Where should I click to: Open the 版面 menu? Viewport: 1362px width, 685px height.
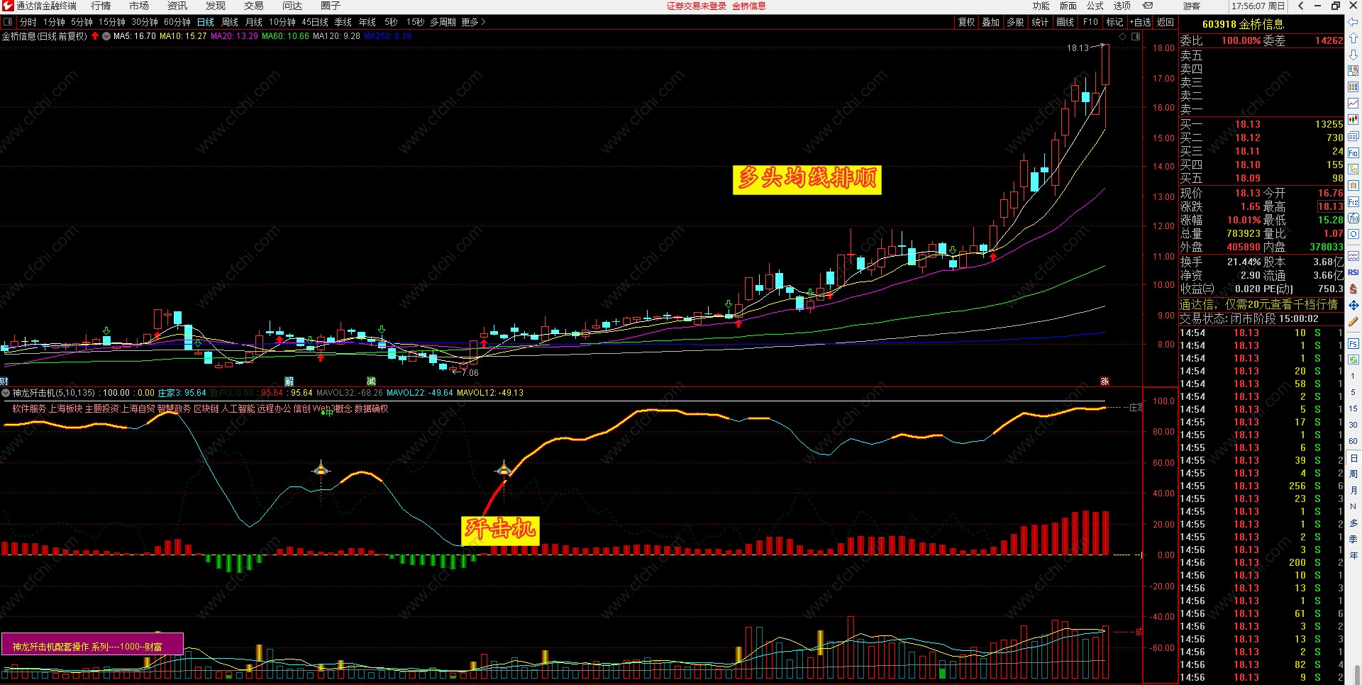[1068, 6]
